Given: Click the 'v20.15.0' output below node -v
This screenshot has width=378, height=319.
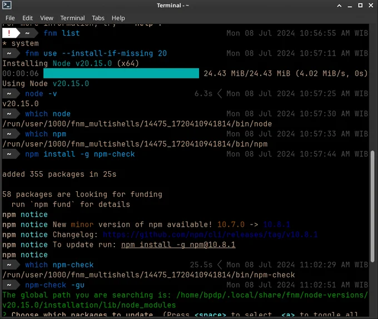Looking at the screenshot, I should coord(21,103).
